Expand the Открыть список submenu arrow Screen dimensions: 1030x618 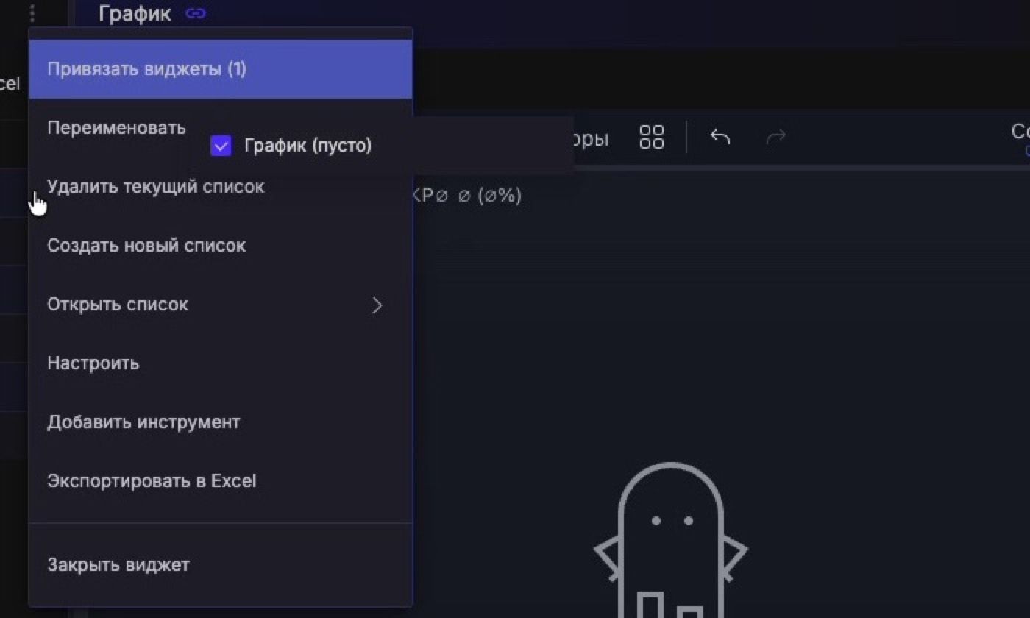point(377,305)
